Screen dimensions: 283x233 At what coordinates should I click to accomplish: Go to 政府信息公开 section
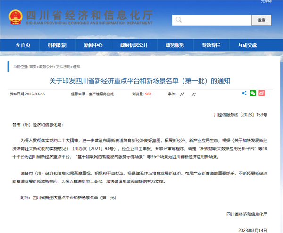pos(134,45)
